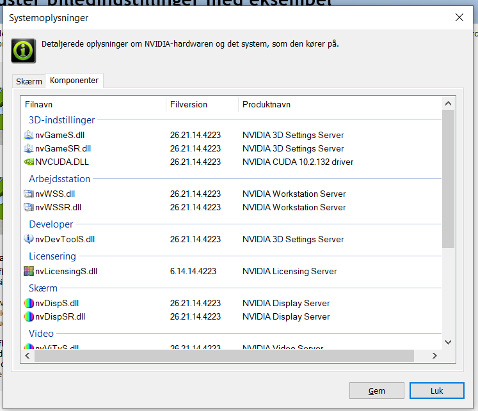Click nvWSS.dll's NVIDIA Workstation Server name

[x=294, y=194]
